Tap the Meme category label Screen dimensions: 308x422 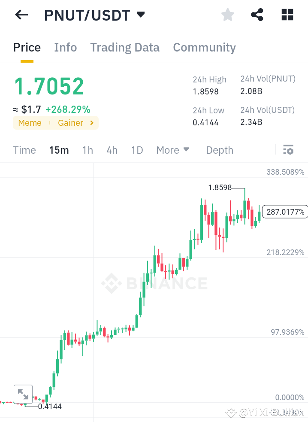click(30, 123)
